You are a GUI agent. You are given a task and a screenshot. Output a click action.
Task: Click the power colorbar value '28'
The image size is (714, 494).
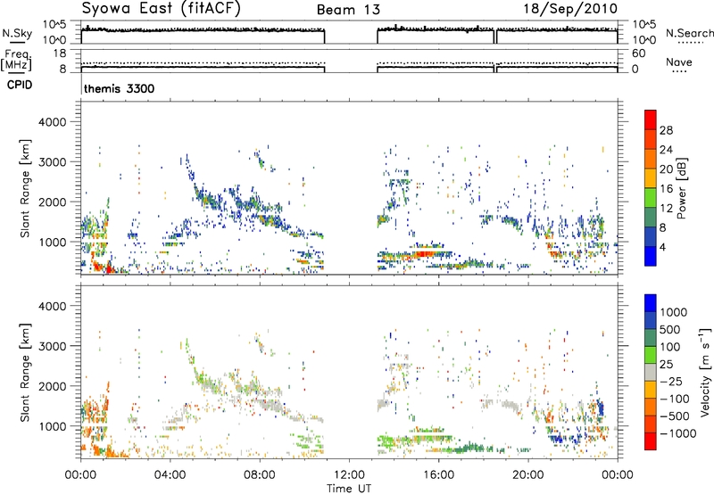tap(666, 130)
